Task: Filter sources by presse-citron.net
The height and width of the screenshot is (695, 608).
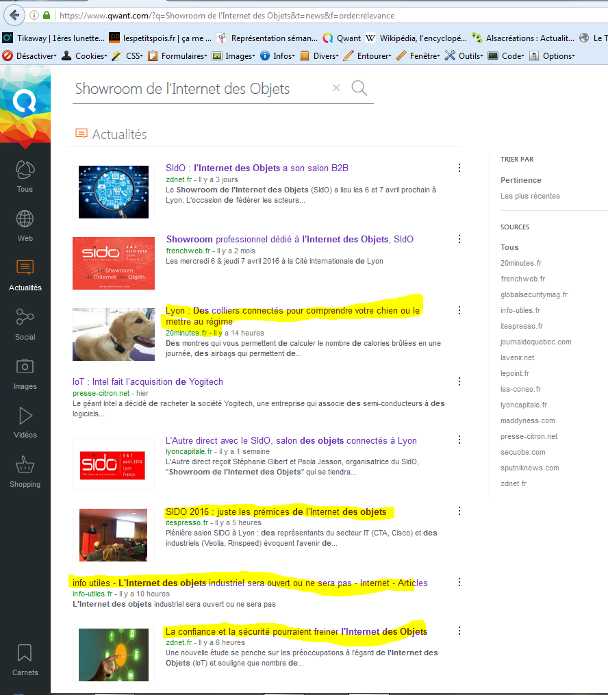Action: tap(529, 436)
